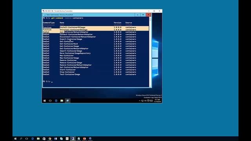Screen dimensions: 251x141
Task: Minimize the Remote Desktop Connection window
Action: (149, 11)
